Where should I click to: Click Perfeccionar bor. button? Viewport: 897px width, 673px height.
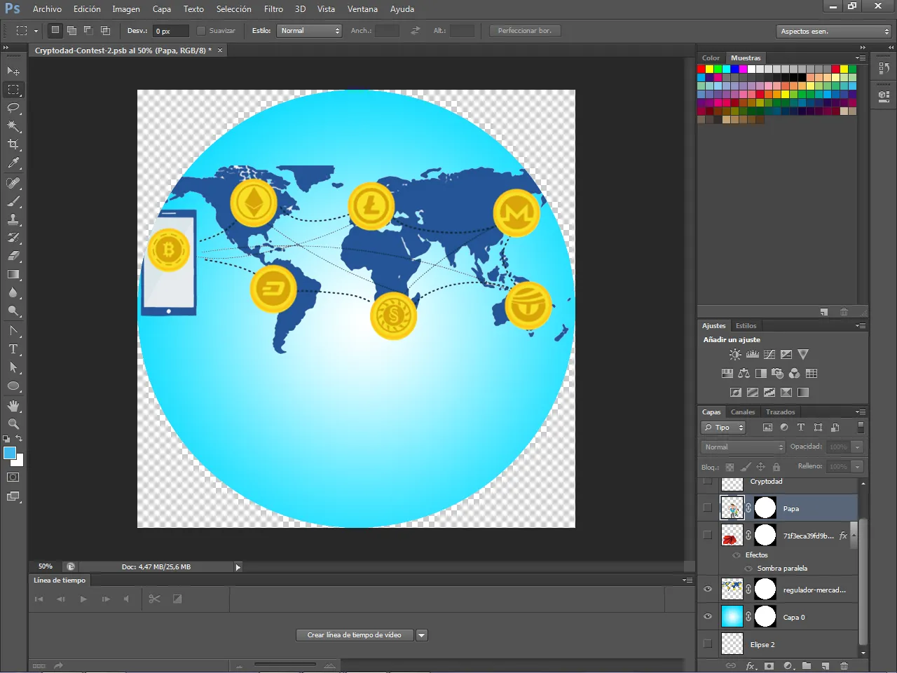pyautogui.click(x=525, y=31)
